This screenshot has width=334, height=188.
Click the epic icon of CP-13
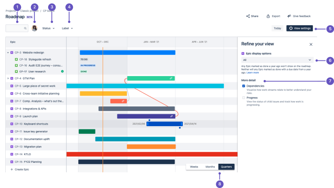click(12, 147)
